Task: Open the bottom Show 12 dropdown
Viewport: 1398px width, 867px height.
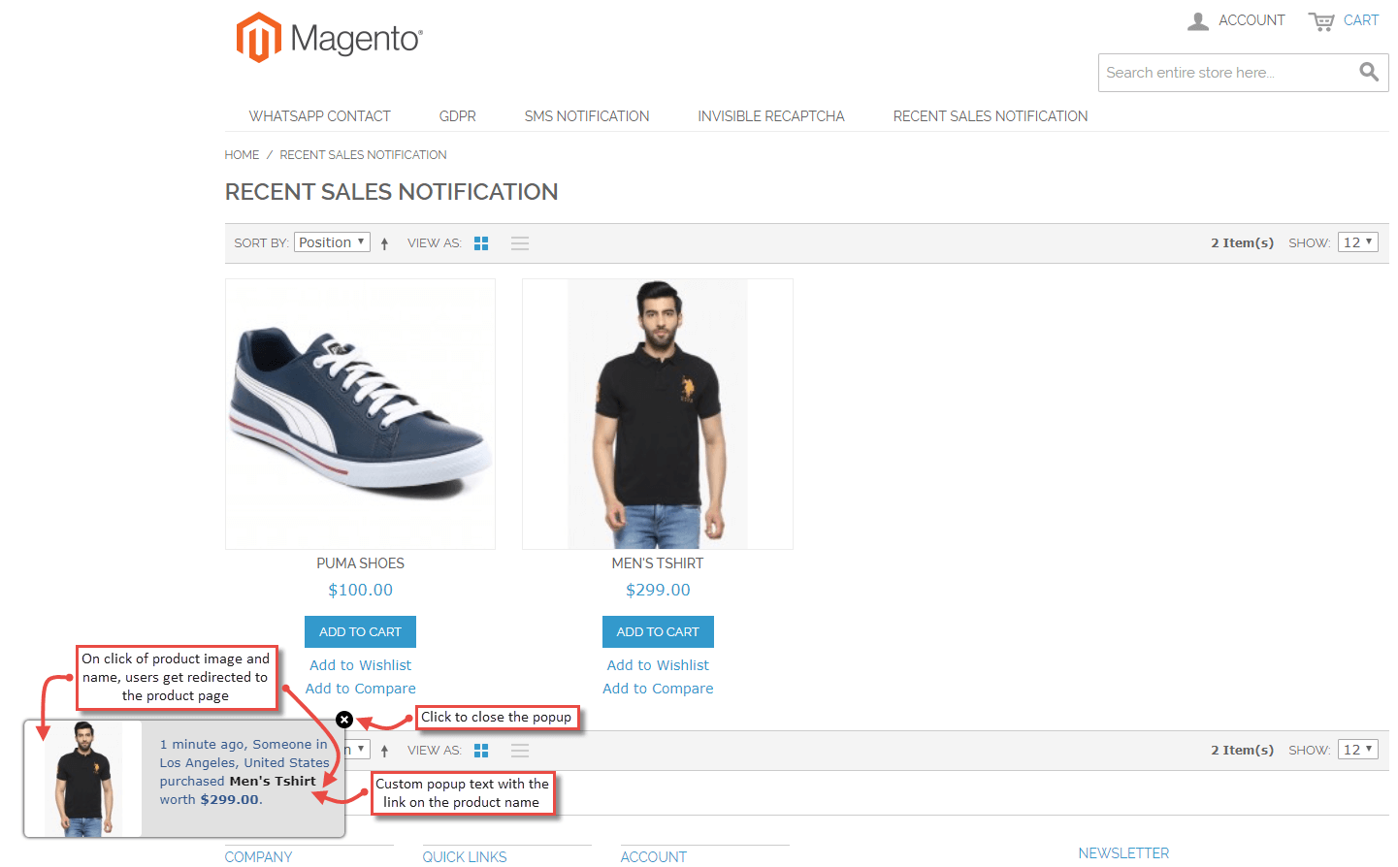Action: (x=1358, y=750)
